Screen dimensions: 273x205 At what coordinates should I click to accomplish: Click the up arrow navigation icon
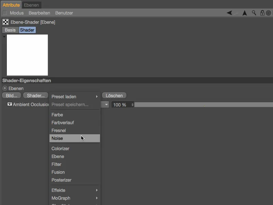point(245,13)
